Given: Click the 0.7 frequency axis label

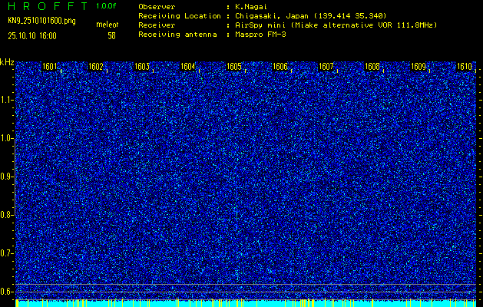Looking at the screenshot, I should click(x=7, y=253).
